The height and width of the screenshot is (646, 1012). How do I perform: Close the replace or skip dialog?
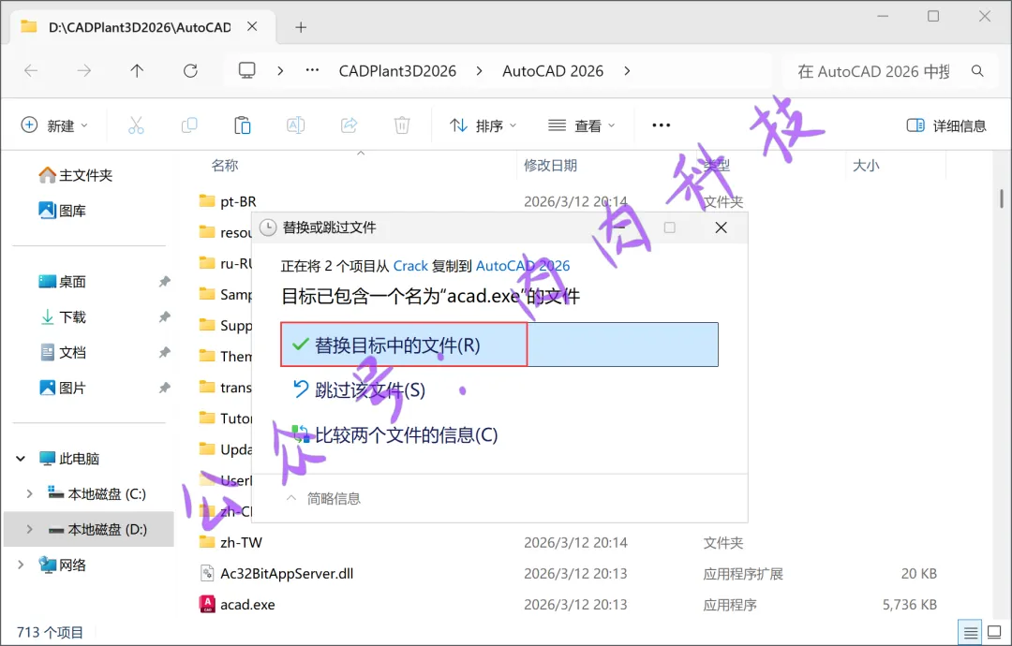tap(721, 228)
